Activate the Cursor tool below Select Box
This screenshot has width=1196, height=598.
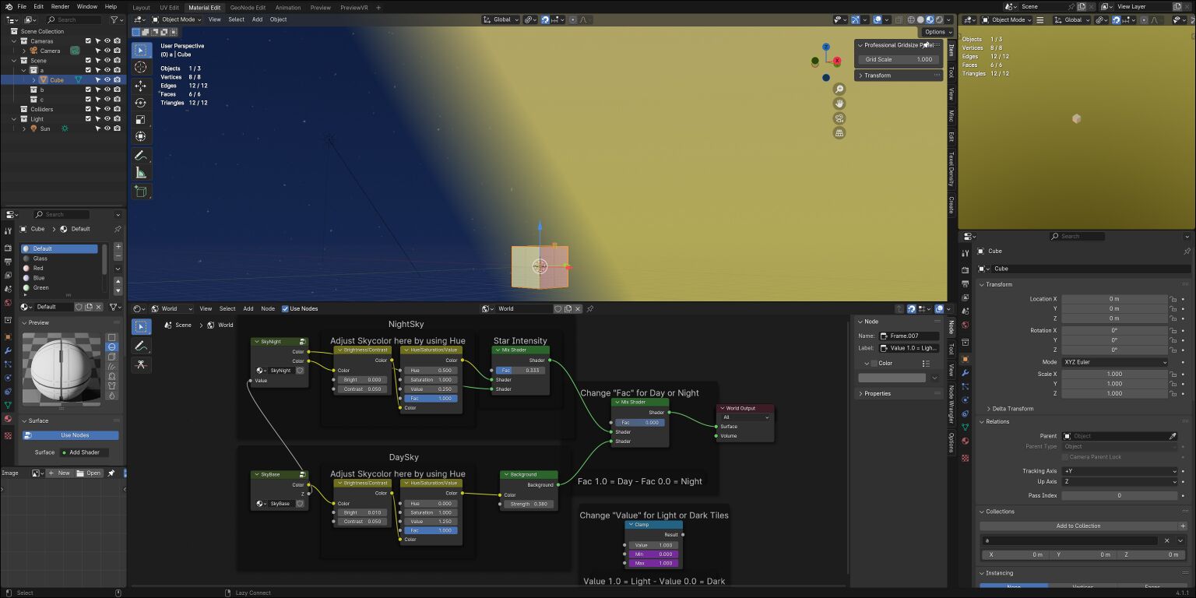pyautogui.click(x=141, y=67)
